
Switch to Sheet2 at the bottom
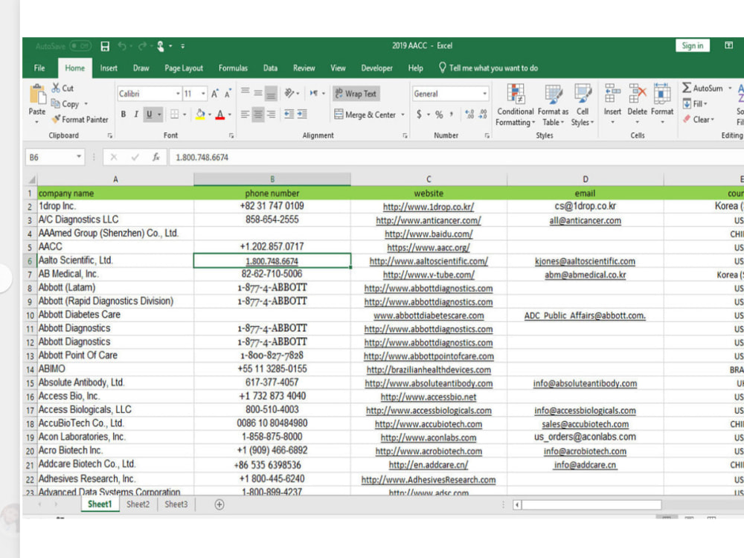tap(138, 504)
